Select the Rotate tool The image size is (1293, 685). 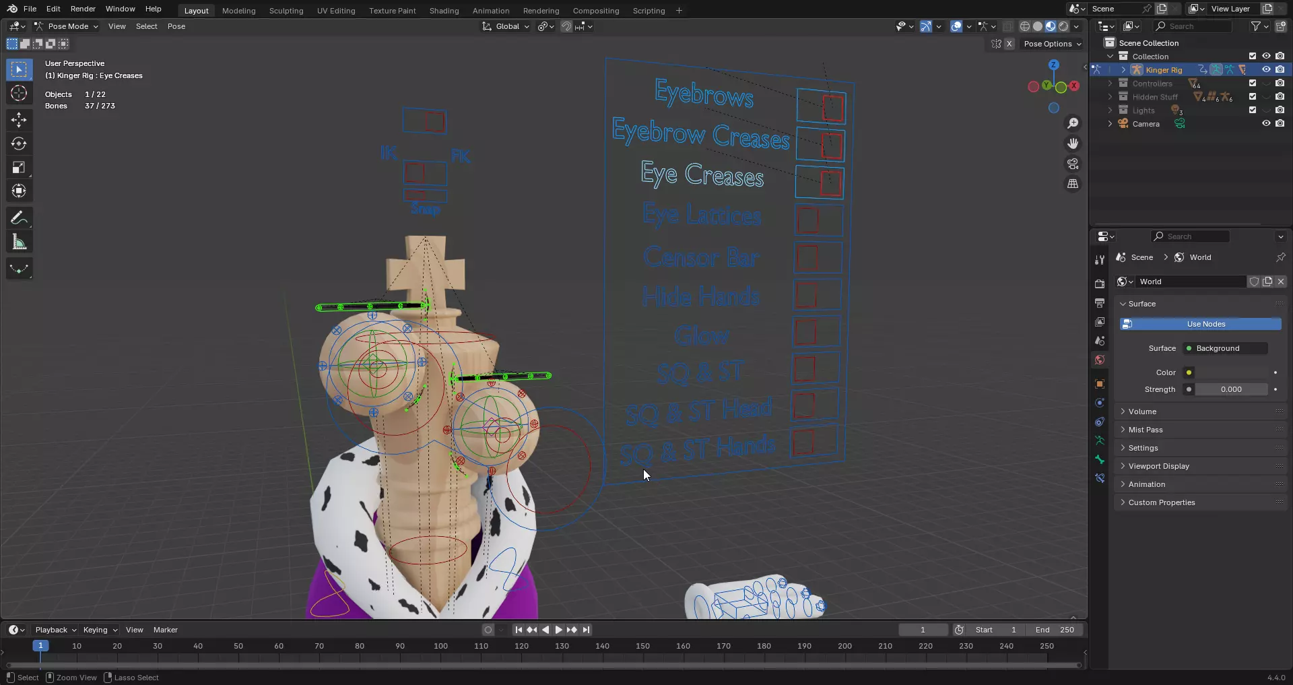[19, 143]
